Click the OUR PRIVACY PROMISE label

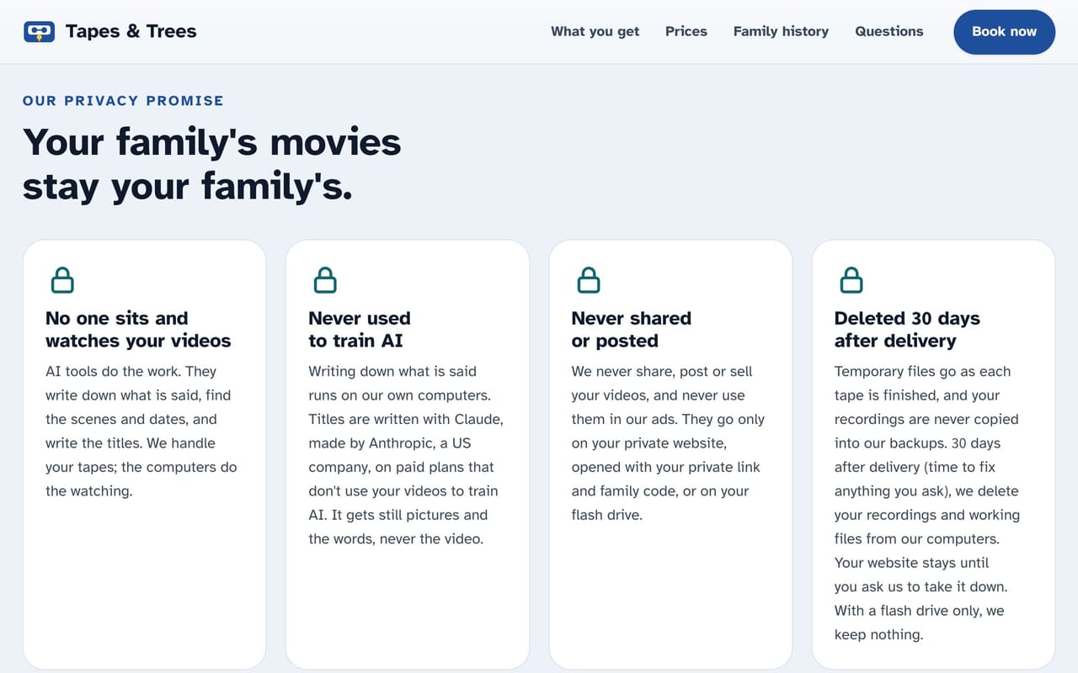[x=123, y=101]
